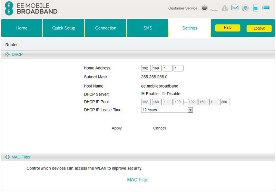
Task: Click the Host Name label
Action: [x=94, y=86]
